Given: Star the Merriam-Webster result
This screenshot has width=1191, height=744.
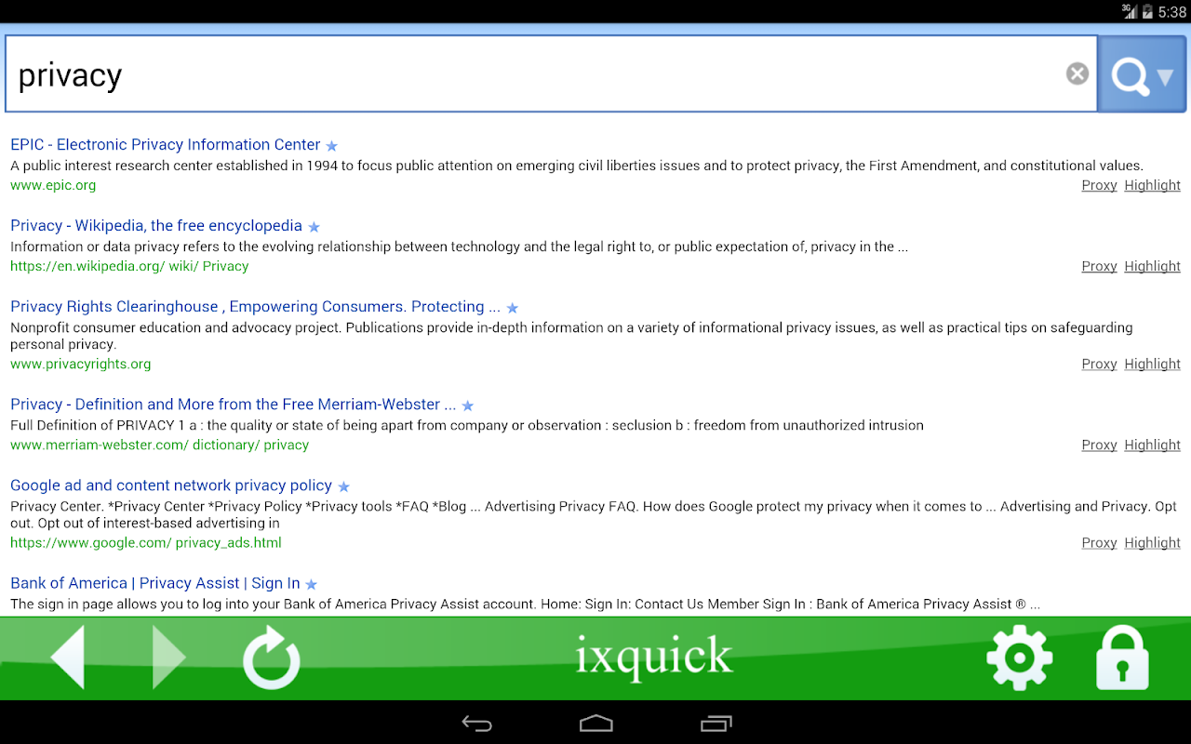Looking at the screenshot, I should (x=468, y=405).
